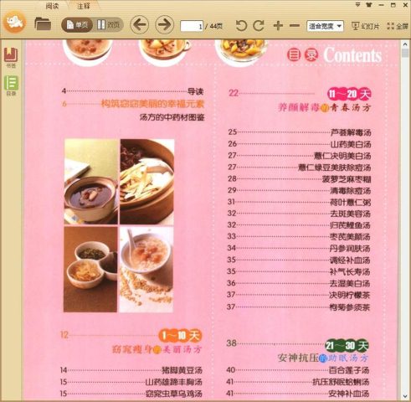Click the bamboo steamer herbs photo
The width and height of the screenshot is (411, 402).
[147, 182]
